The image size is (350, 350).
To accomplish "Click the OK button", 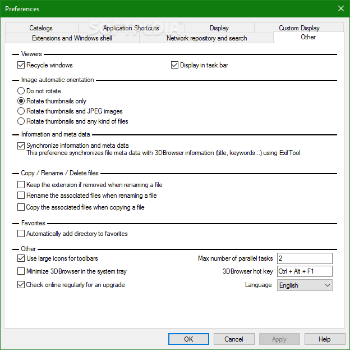I will point(188,339).
